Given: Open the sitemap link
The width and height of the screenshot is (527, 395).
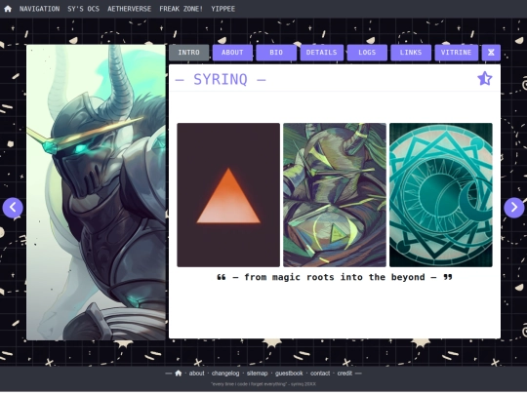Looking at the screenshot, I should (257, 374).
